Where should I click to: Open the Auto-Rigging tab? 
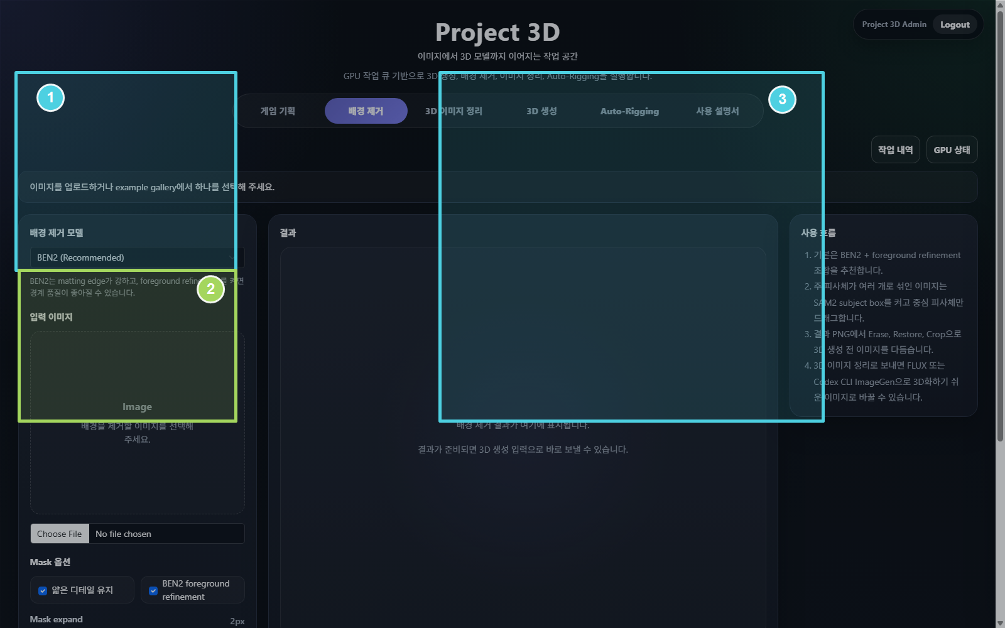629,111
